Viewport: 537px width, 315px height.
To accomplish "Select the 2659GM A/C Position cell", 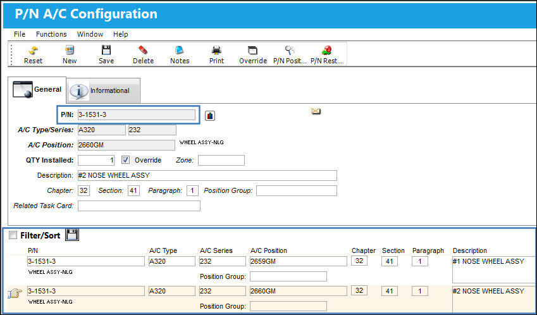I will pyautogui.click(x=299, y=261).
